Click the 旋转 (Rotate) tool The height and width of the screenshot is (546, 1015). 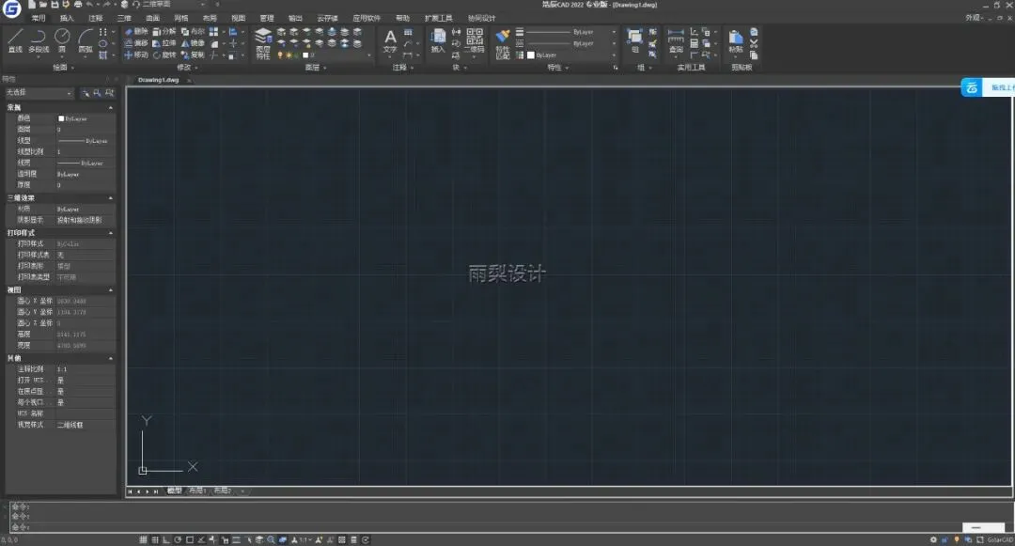164,55
